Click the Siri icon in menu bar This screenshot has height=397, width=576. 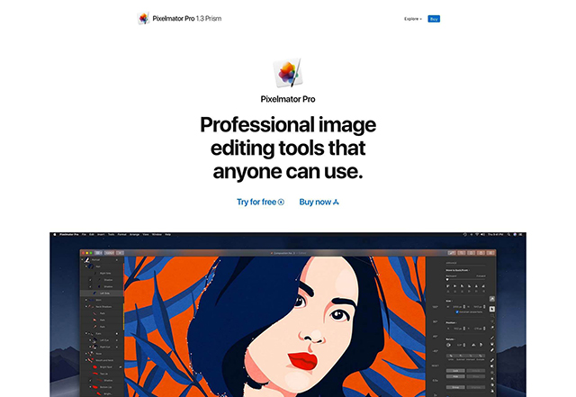tap(515, 234)
